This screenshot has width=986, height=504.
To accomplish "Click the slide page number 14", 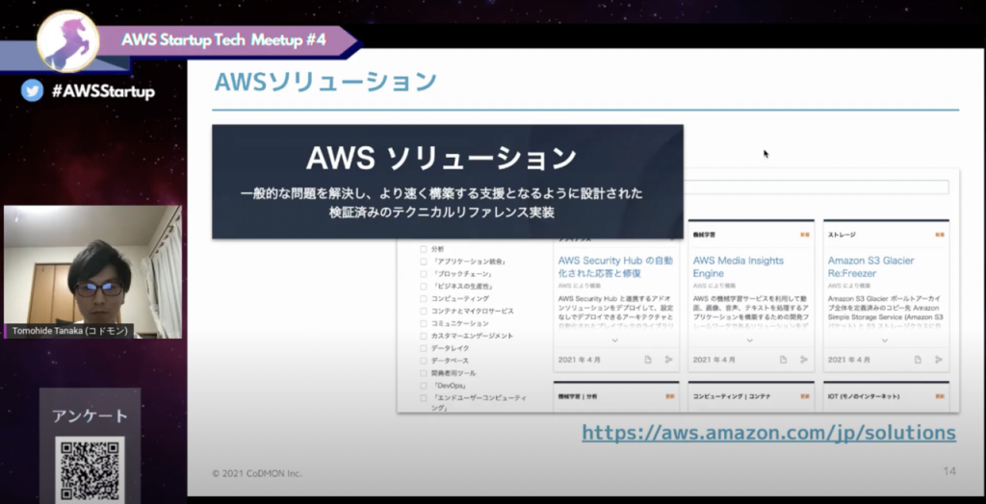I will tap(948, 470).
